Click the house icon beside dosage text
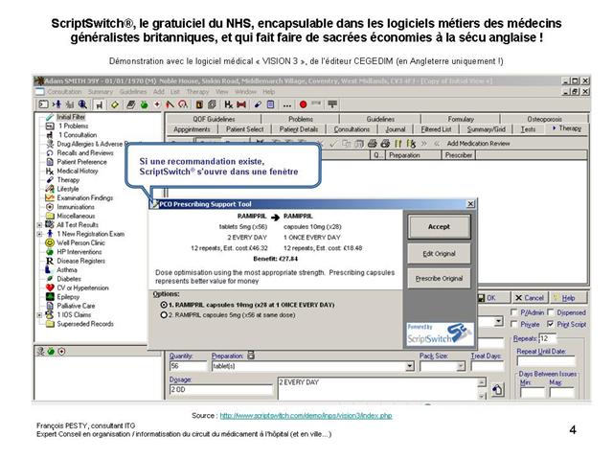 coord(497,390)
